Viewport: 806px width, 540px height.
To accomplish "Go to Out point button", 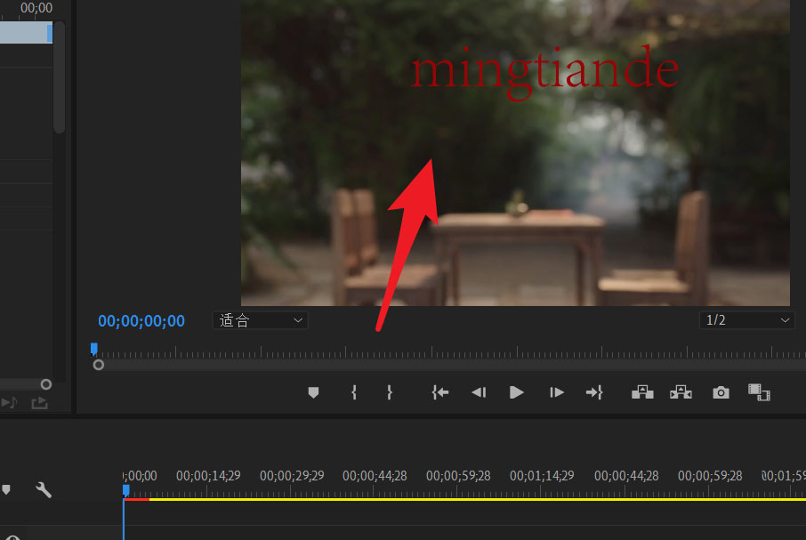I will (594, 392).
